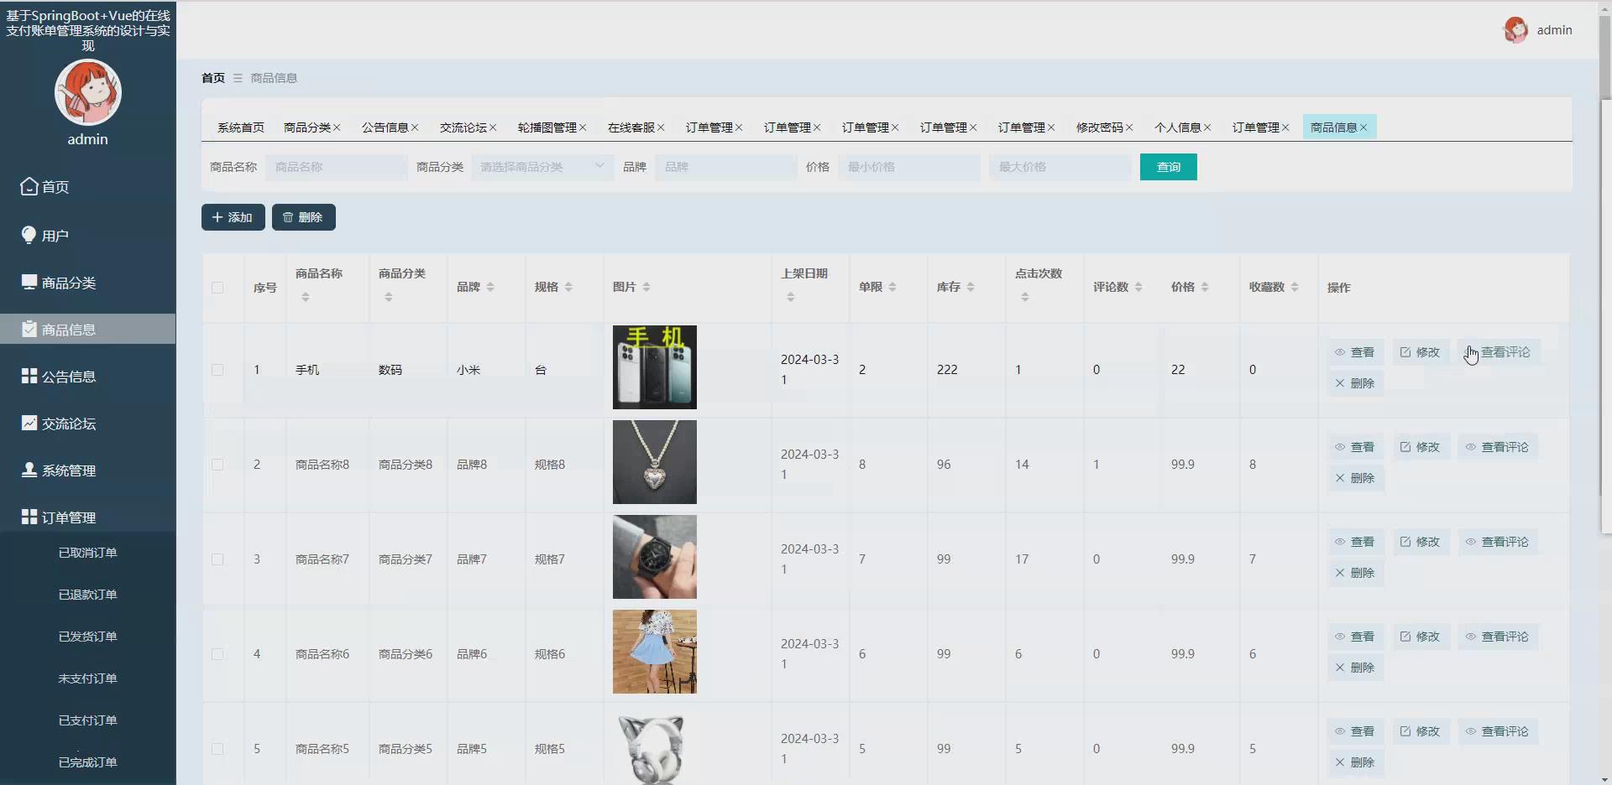Click the 最大价格 input field
1612x785 pixels.
tap(1060, 167)
